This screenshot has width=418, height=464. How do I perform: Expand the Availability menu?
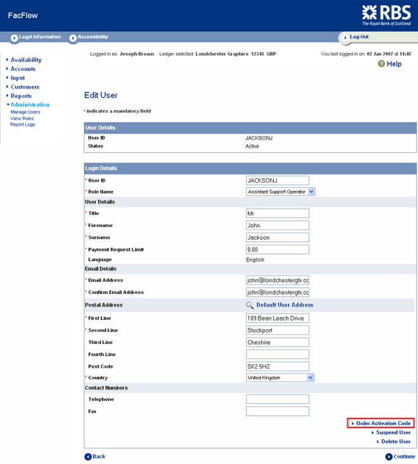pos(26,60)
